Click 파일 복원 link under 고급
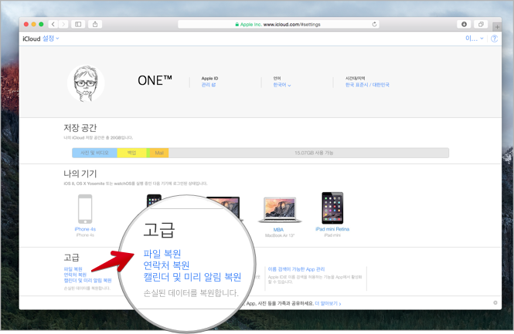 click(73, 269)
